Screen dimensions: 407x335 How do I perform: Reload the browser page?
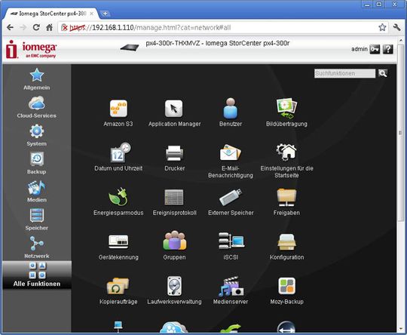tap(36, 27)
